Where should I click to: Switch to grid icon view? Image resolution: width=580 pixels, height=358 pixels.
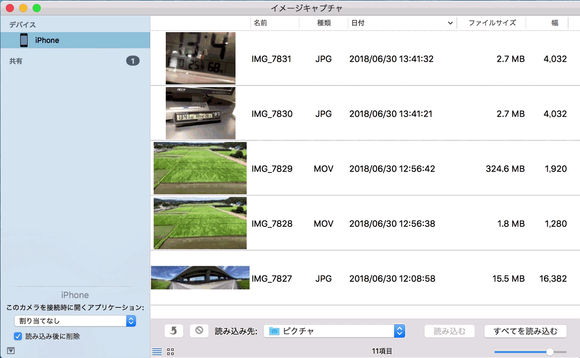[x=171, y=352]
